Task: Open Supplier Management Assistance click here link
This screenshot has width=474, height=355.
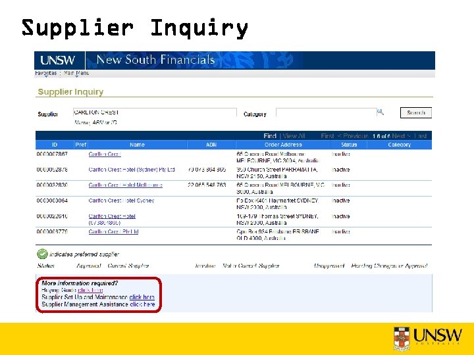Action: click(x=142, y=304)
